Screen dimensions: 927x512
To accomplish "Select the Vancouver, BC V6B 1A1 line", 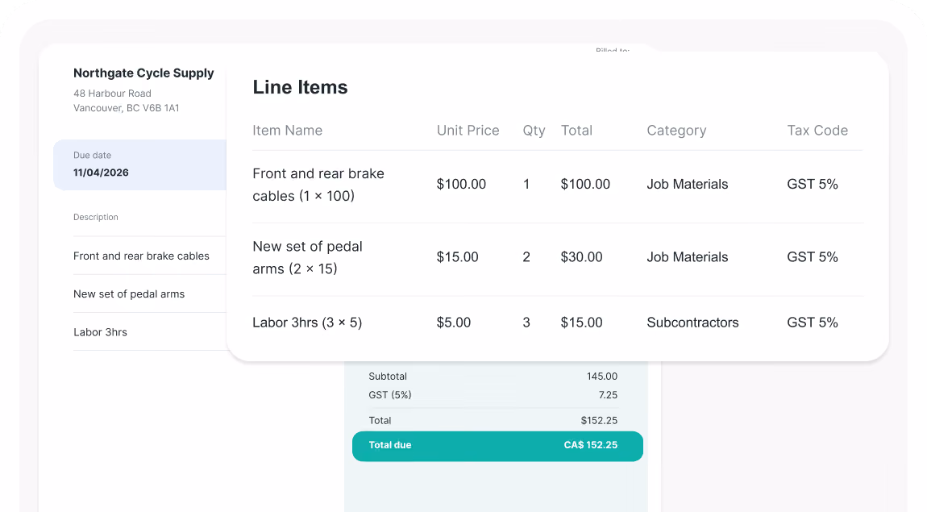I will click(126, 108).
